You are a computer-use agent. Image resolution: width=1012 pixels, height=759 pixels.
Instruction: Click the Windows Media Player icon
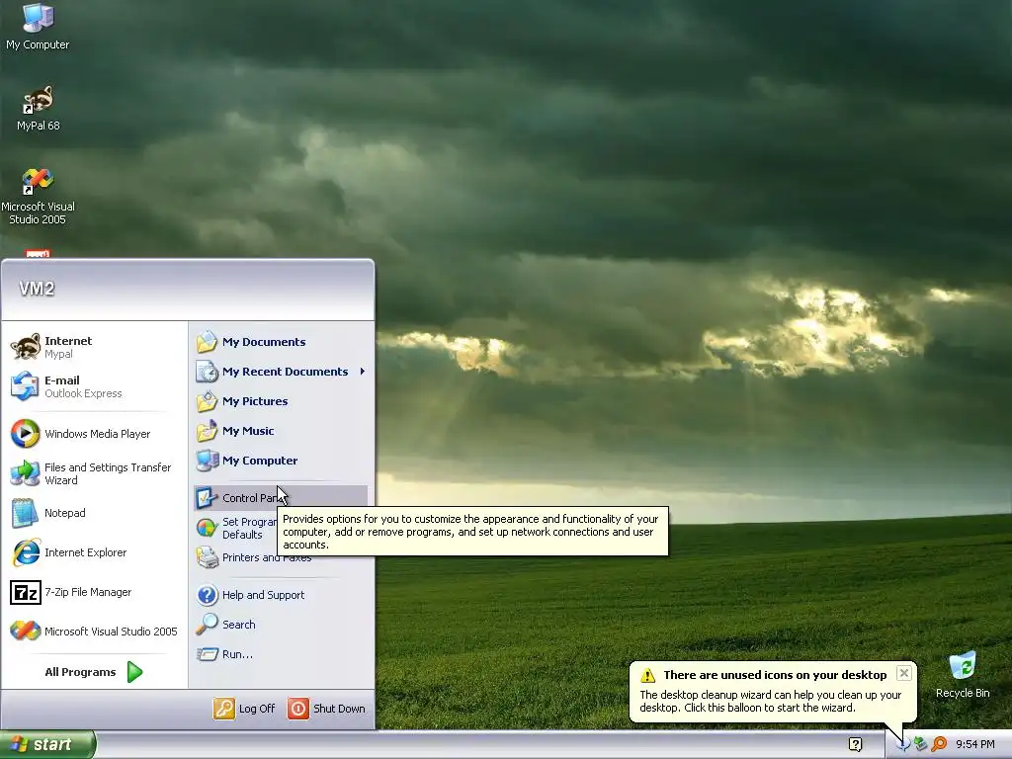(25, 433)
